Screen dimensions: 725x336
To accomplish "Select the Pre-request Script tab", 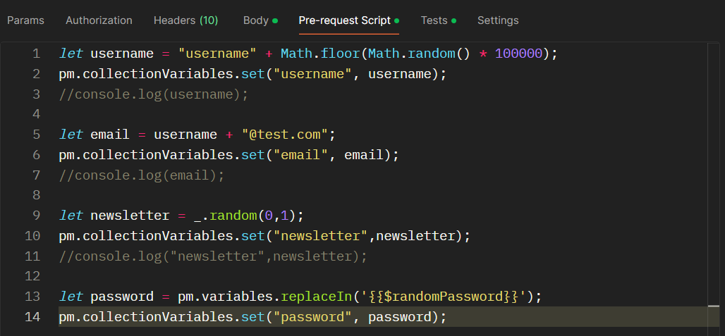I will click(x=345, y=20).
